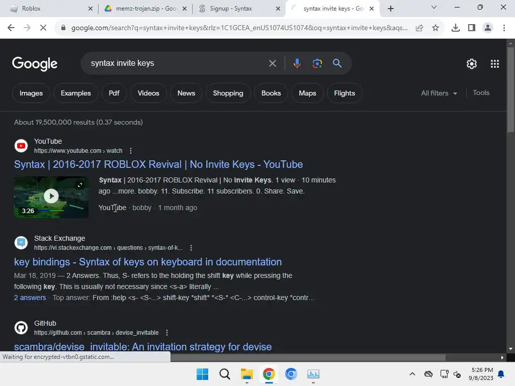Click the Google search input field
The width and height of the screenshot is (515, 386).
pyautogui.click(x=178, y=63)
